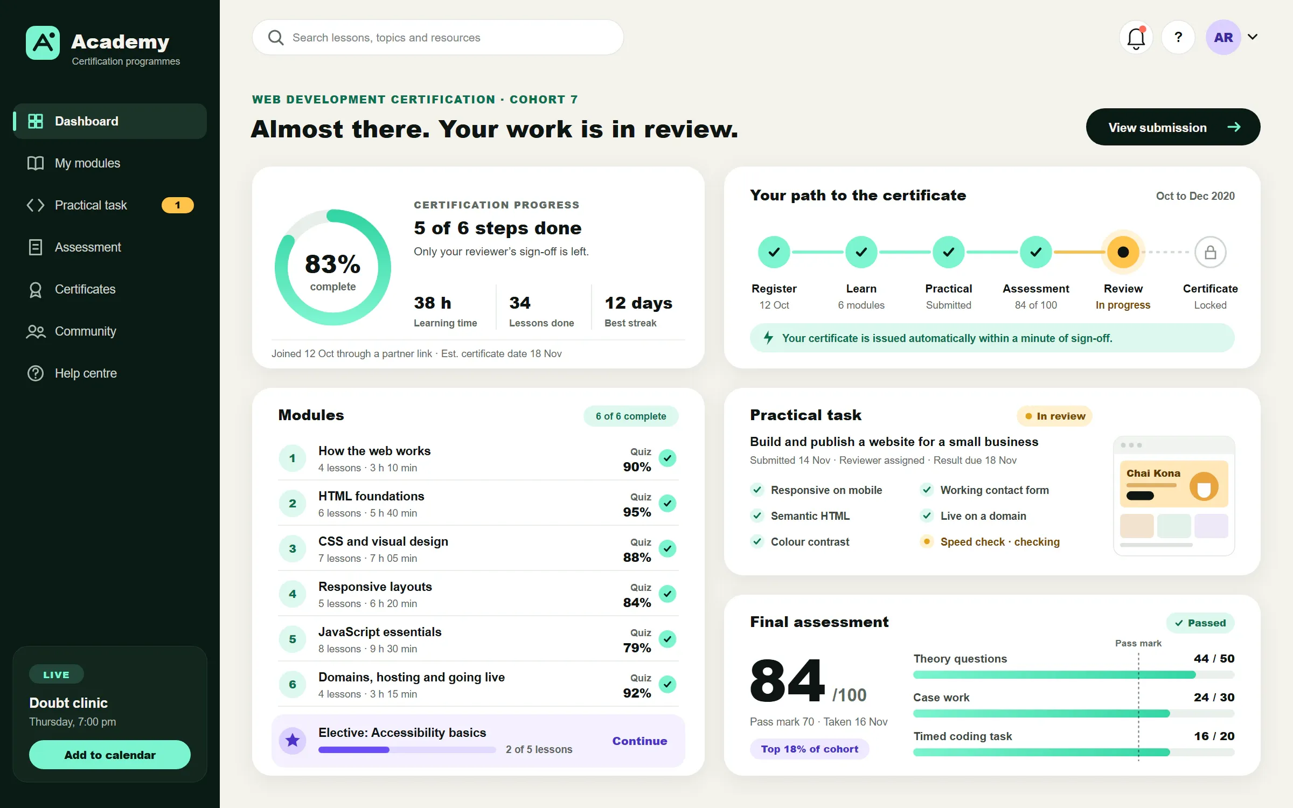Click the question mark help icon
The height and width of the screenshot is (808, 1293).
tap(1178, 37)
